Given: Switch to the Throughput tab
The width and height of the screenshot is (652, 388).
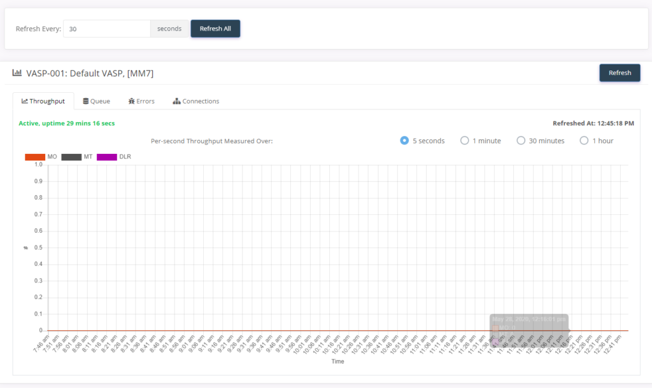Looking at the screenshot, I should coord(43,101).
